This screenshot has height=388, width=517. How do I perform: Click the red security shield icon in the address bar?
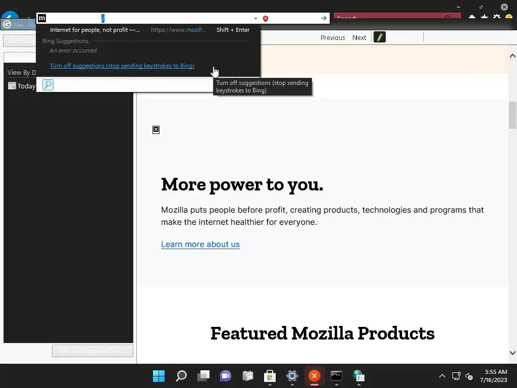[x=266, y=19]
